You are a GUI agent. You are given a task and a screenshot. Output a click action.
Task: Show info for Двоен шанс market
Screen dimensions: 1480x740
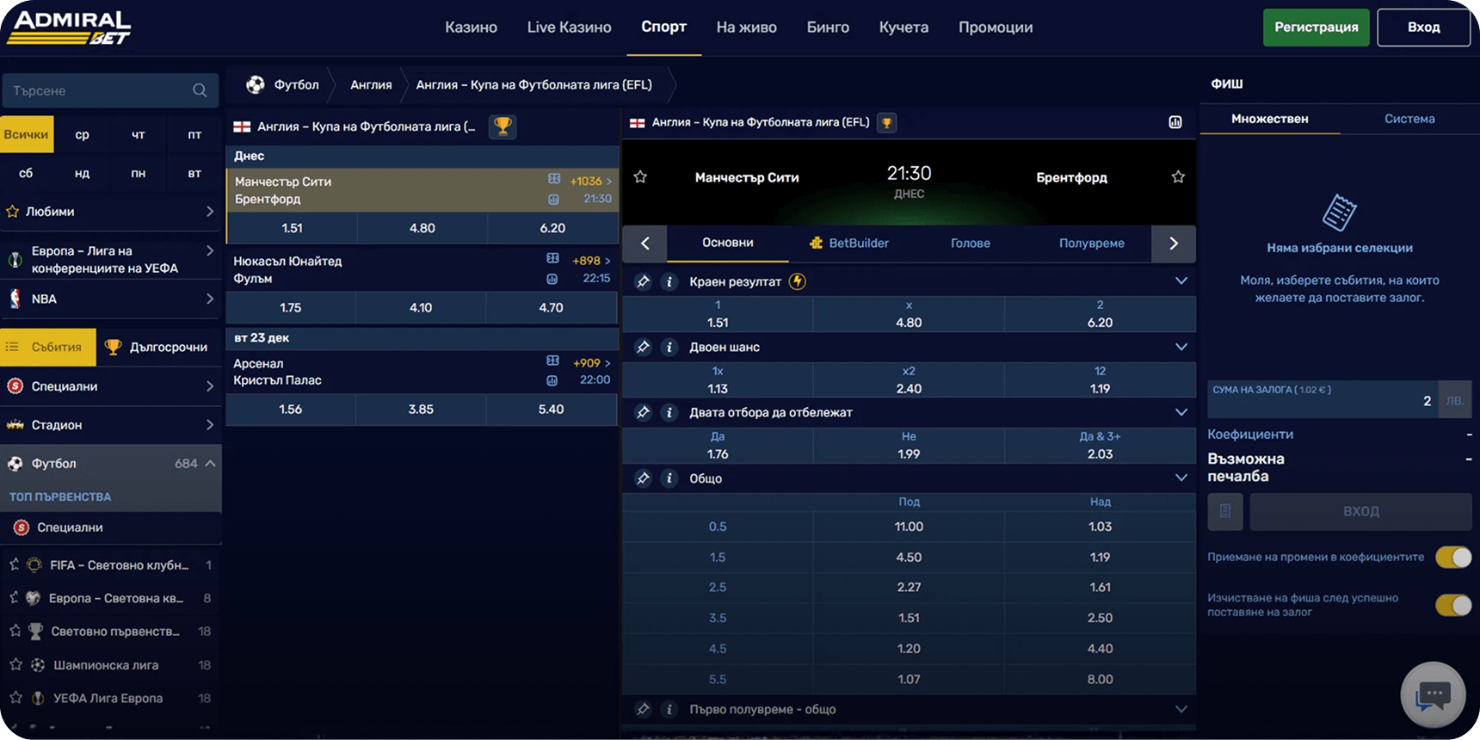[669, 347]
